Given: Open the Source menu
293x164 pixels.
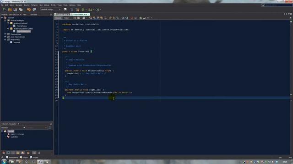Looking at the screenshot, I should tap(27, 5).
